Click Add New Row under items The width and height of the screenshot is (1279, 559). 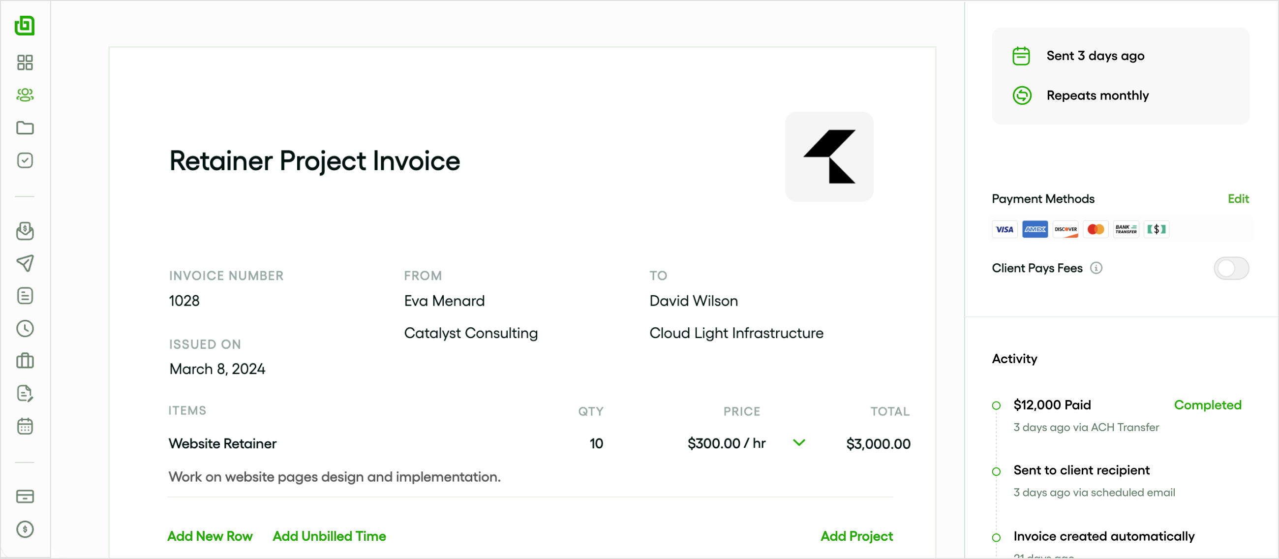[210, 536]
